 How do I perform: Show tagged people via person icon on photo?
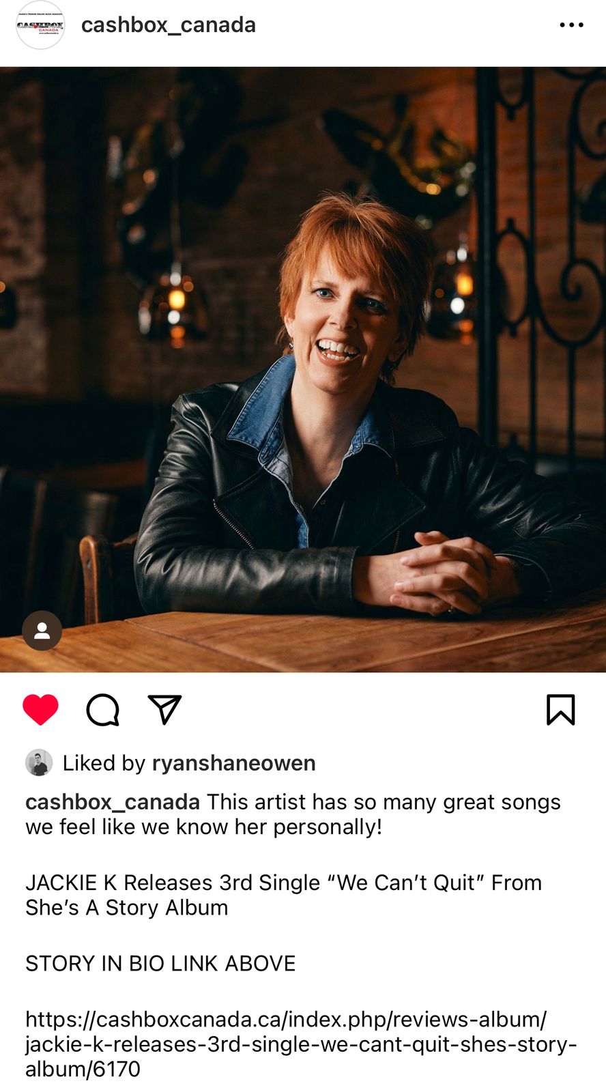pyautogui.click(x=42, y=631)
